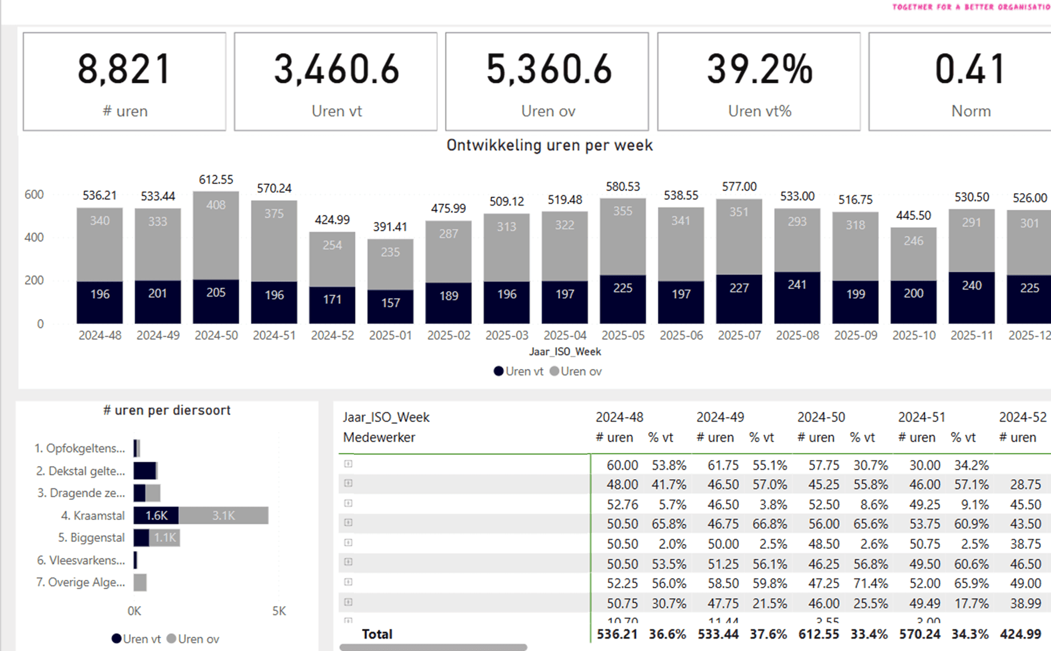
Task: Click Uren ov legend dot in diersoort chart
Action: click(x=171, y=639)
